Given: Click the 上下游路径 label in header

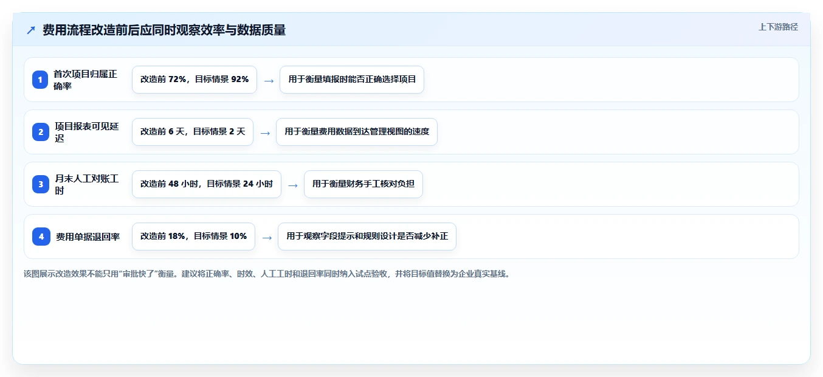Looking at the screenshot, I should (x=778, y=27).
